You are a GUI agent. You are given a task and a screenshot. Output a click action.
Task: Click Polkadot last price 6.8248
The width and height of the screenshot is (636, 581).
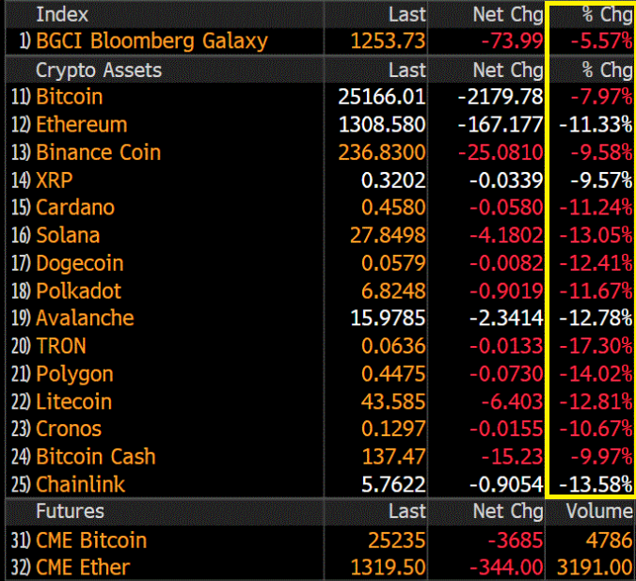(393, 291)
